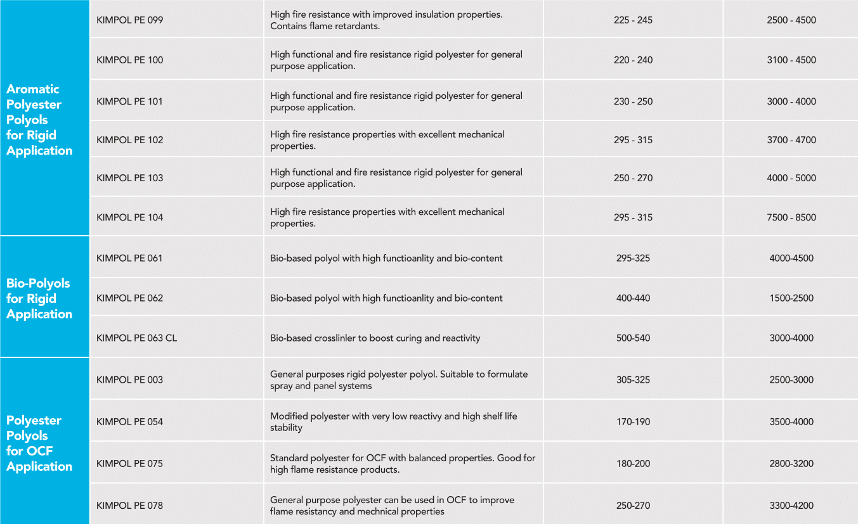Click KIMPOL PE 078 product name

click(x=129, y=505)
